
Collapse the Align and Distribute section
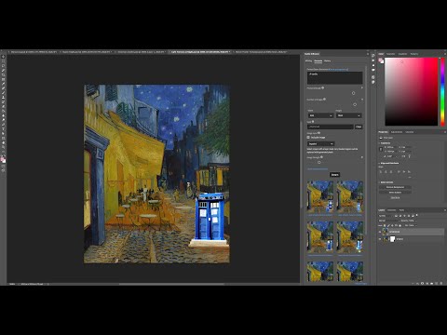[x=379, y=163]
